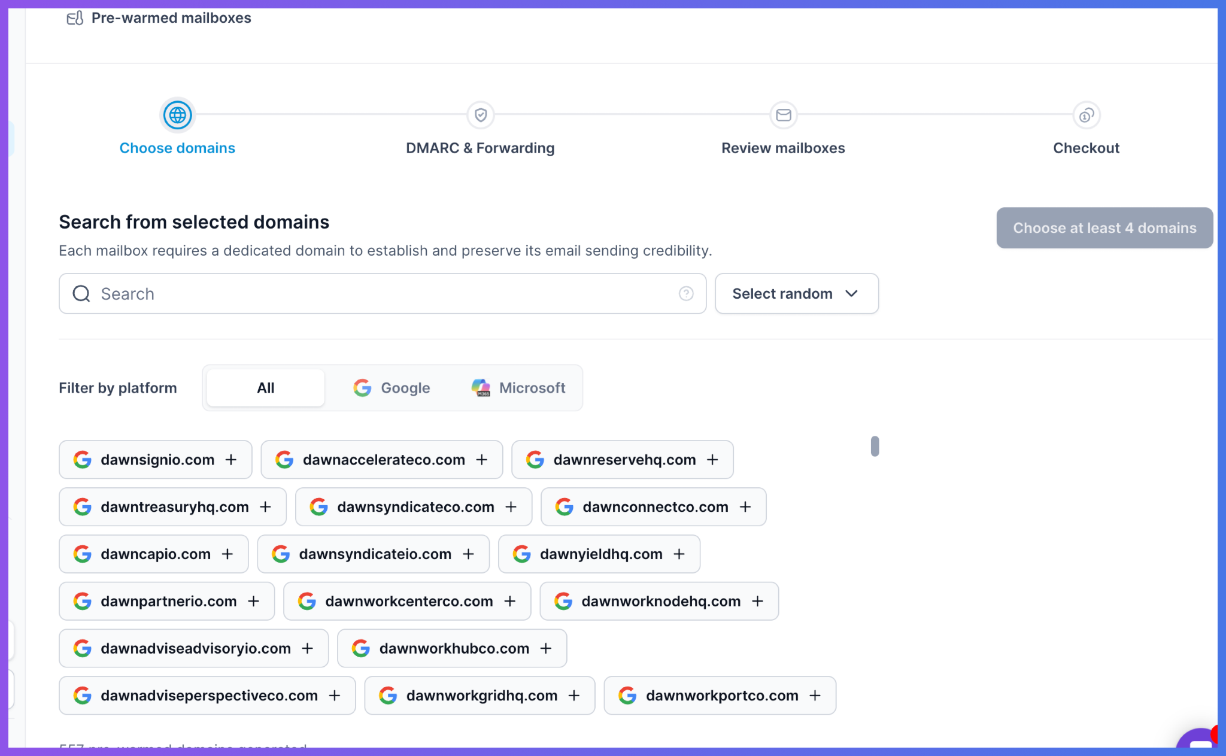Filter domains by Google platform
Screen dimensions: 1226x756
[x=392, y=388]
